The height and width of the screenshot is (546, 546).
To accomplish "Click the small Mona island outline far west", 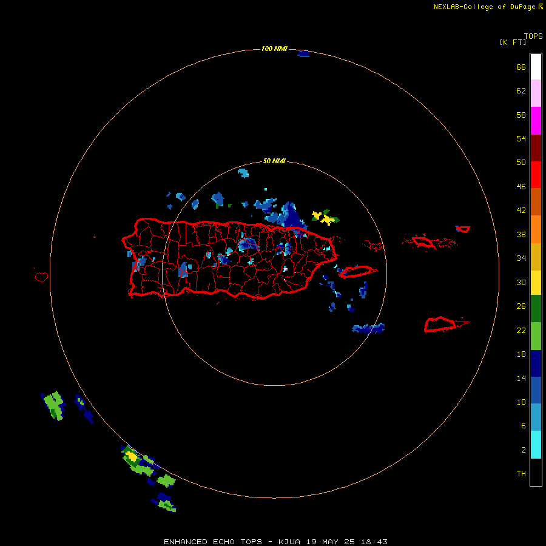I will coord(41,277).
